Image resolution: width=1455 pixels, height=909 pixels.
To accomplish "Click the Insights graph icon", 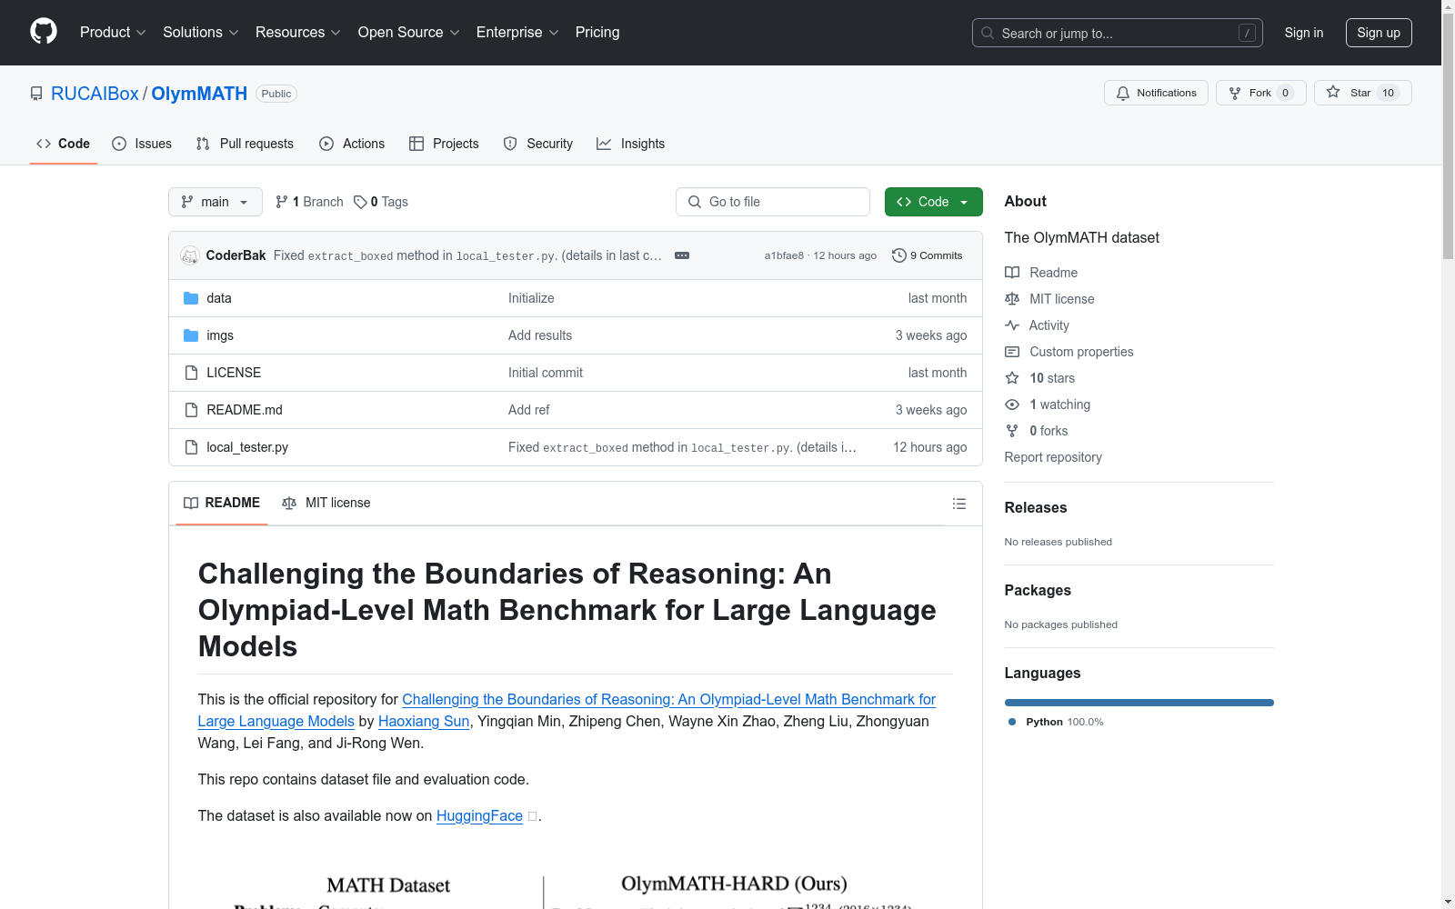I will [x=604, y=144].
